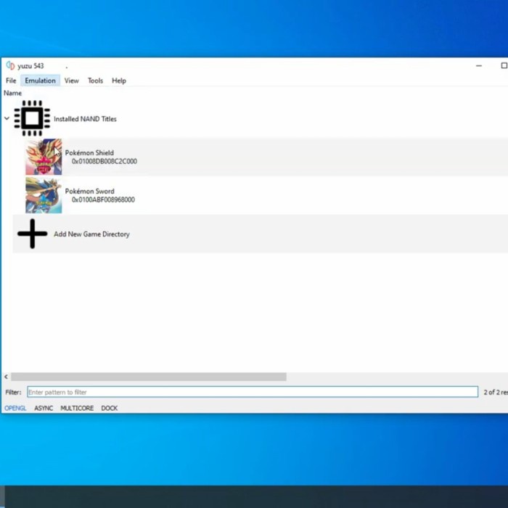Open the Emulation menu
Viewport: 508px width, 508px height.
40,81
